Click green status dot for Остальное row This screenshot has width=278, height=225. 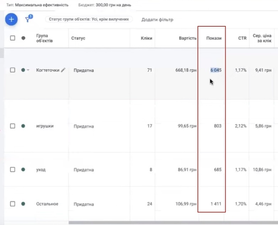coord(23,204)
